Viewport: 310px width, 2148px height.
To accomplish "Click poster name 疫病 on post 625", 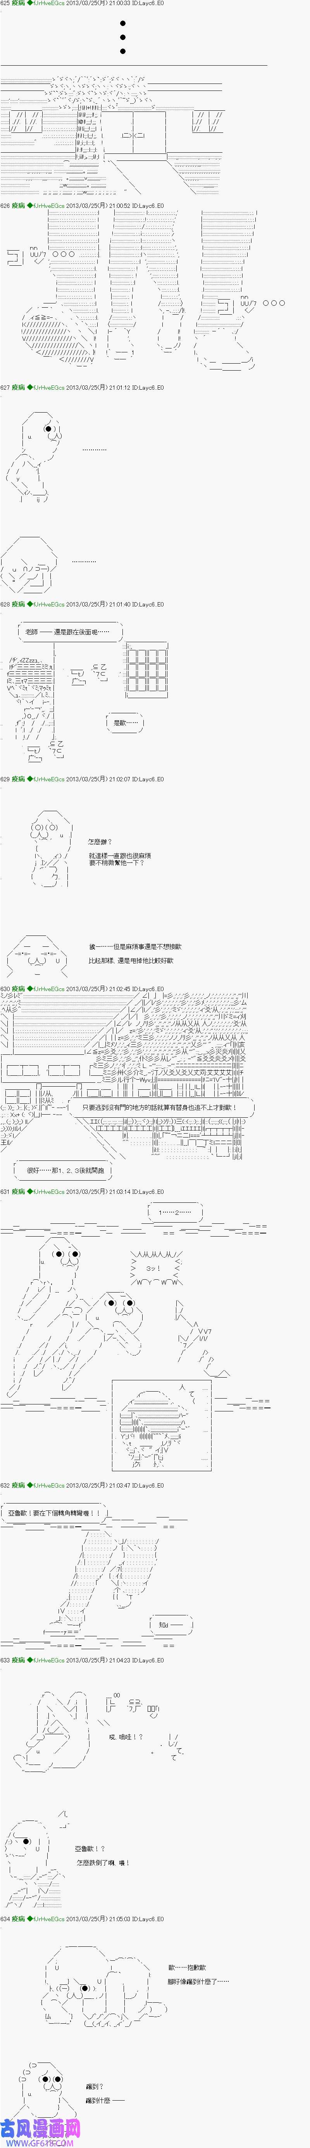I will 18,5.
